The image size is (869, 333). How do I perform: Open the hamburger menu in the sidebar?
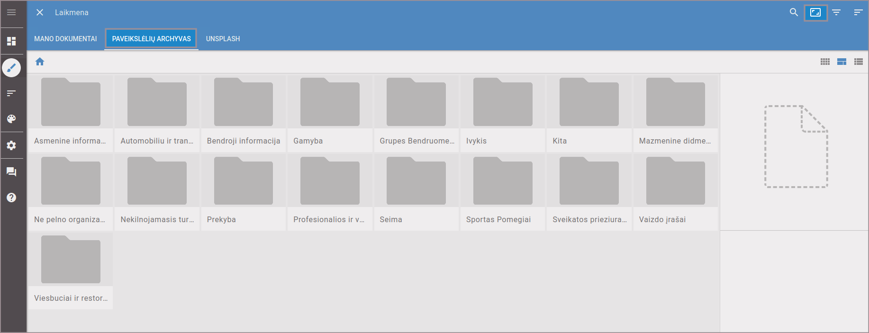tap(11, 12)
